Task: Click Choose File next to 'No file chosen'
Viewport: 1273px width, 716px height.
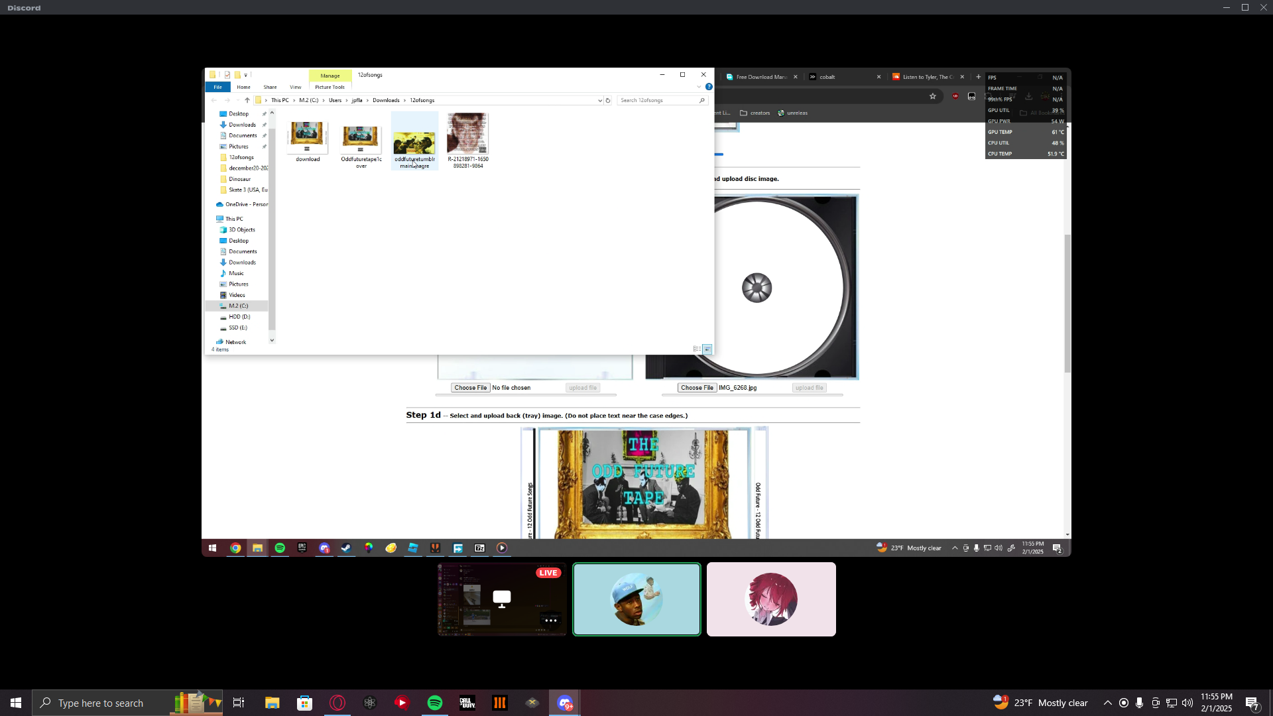Action: (470, 388)
